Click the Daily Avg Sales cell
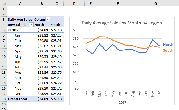 pyautogui.click(x=20, y=19)
